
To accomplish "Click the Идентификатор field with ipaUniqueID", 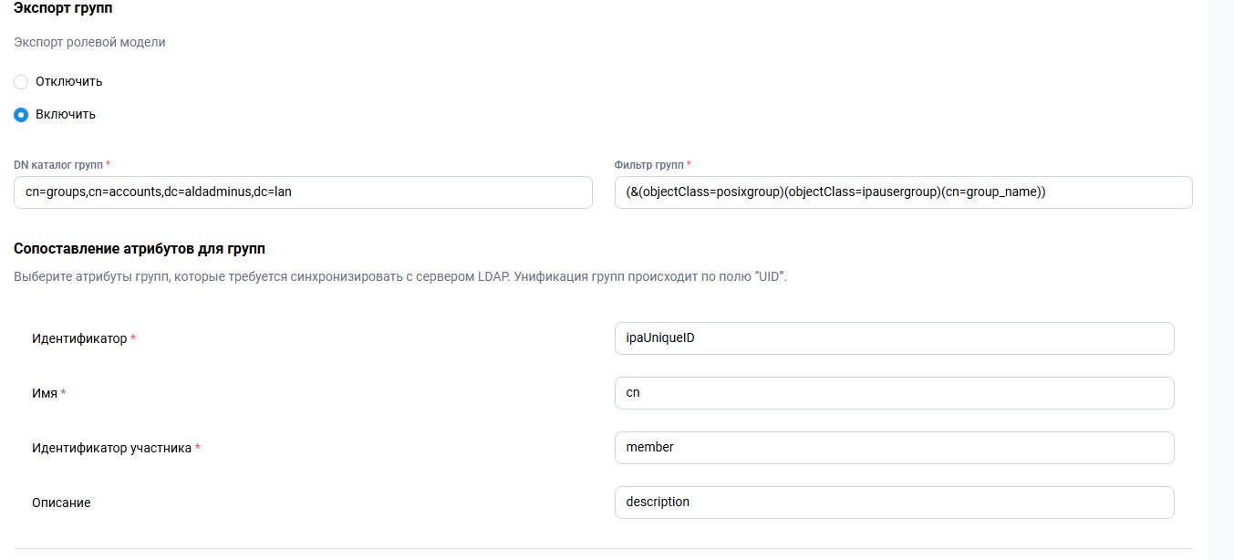I will pos(895,338).
